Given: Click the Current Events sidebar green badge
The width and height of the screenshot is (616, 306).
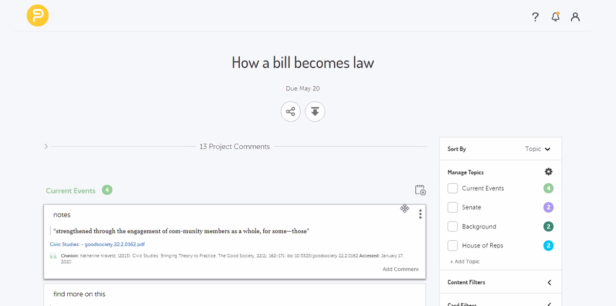Looking at the screenshot, I should 548,188.
